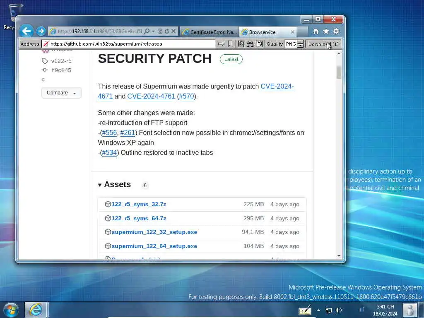The width and height of the screenshot is (424, 318).
Task: Close the Browservice tab
Action: [293, 32]
